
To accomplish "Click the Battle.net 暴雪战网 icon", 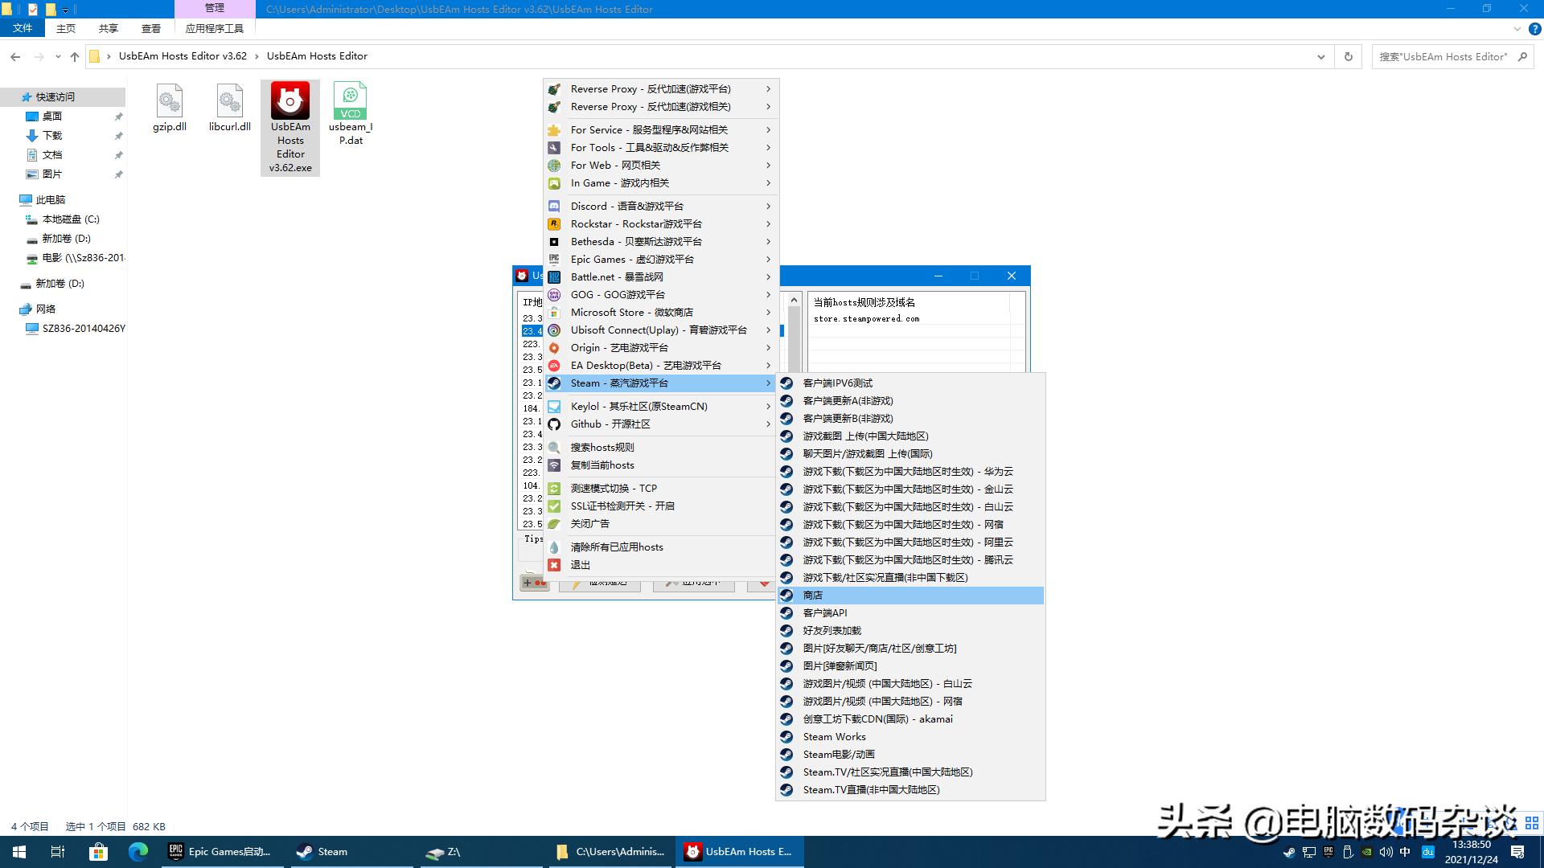I will (554, 276).
